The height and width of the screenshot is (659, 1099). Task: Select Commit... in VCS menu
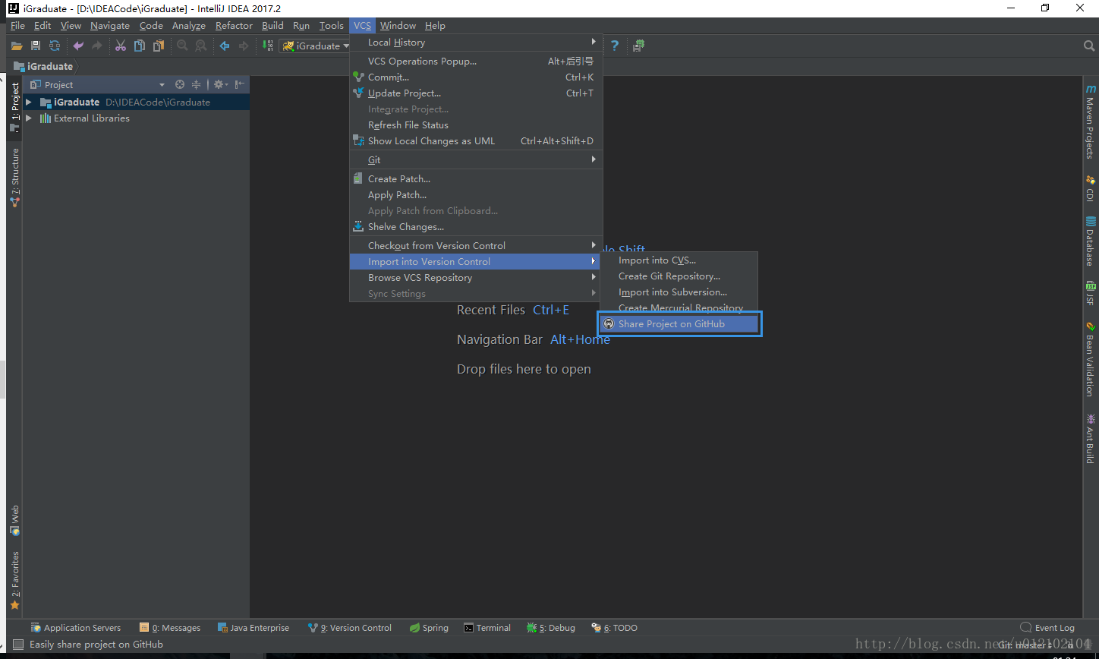click(476, 77)
